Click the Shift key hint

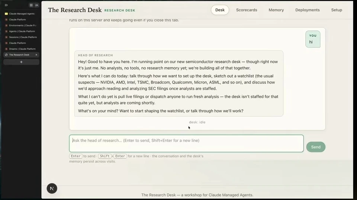[105, 156]
